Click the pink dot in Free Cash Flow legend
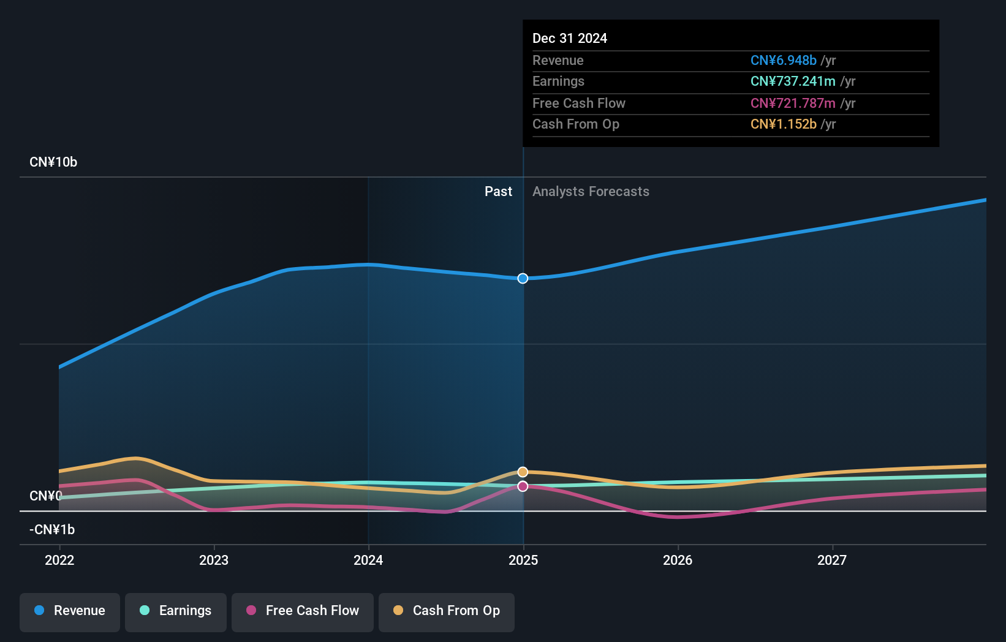The image size is (1006, 642). pos(251,610)
